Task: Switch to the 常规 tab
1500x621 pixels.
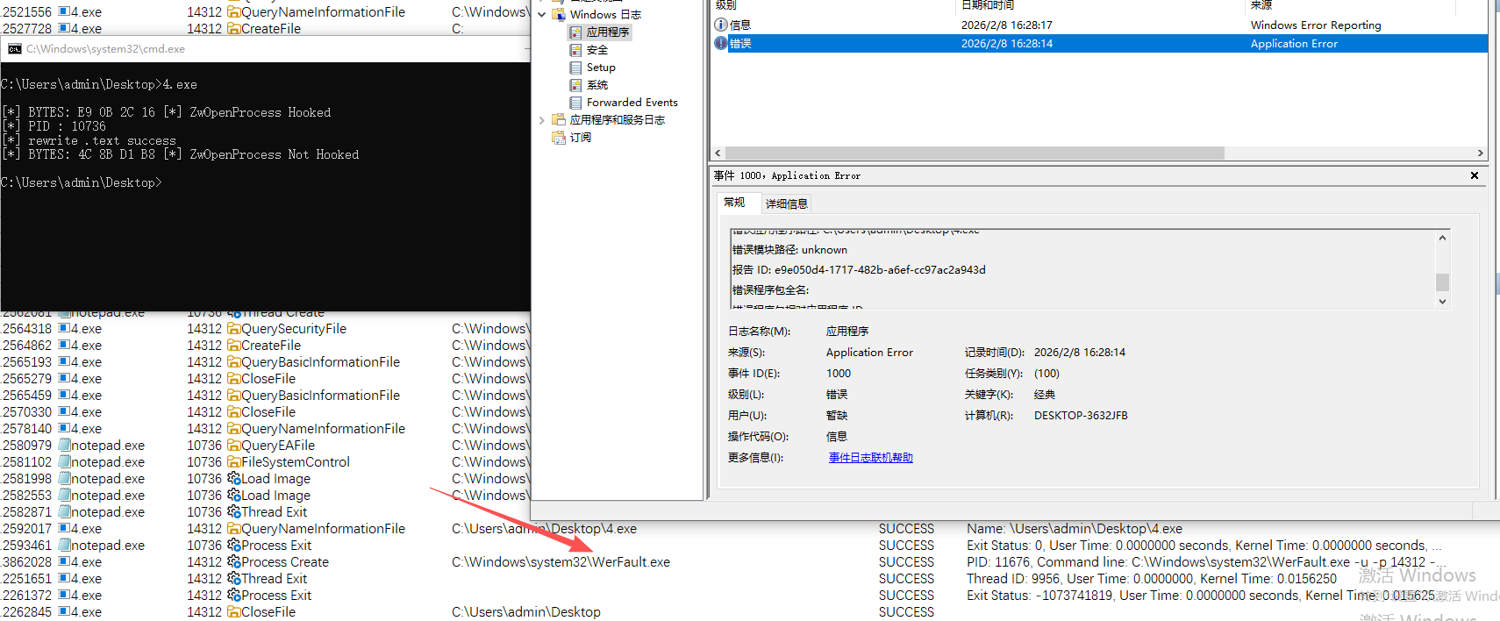Action: point(734,203)
